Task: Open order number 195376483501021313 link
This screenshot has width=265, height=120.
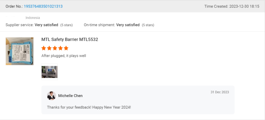Action: (x=43, y=6)
